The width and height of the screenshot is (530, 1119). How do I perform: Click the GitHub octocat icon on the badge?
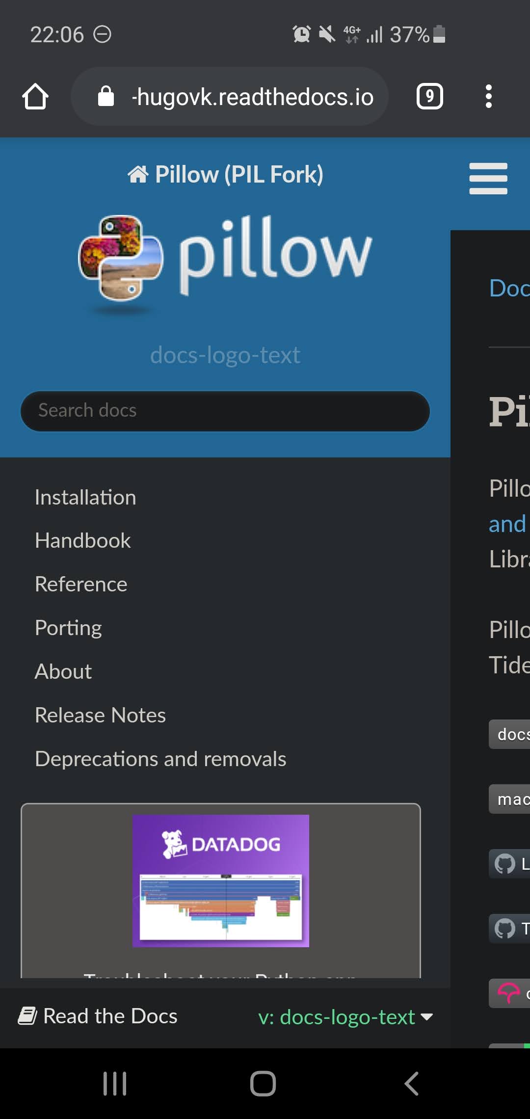point(506,864)
